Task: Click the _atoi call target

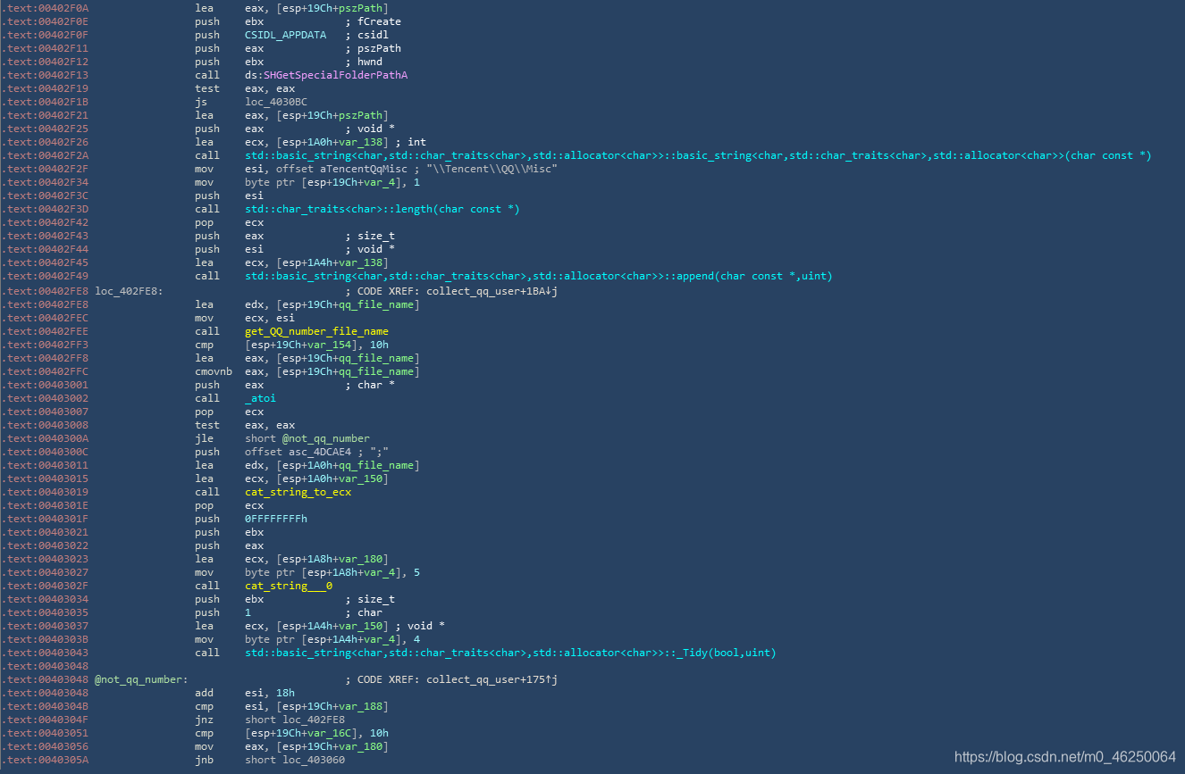Action: pyautogui.click(x=260, y=398)
